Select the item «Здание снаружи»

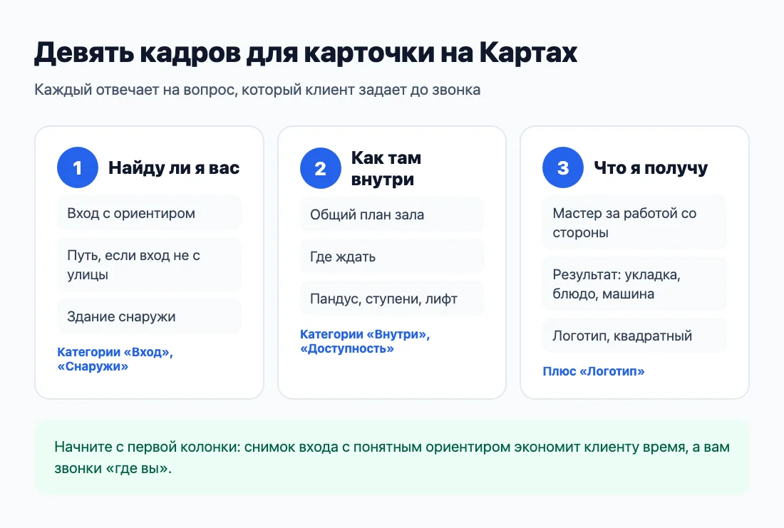coord(150,316)
